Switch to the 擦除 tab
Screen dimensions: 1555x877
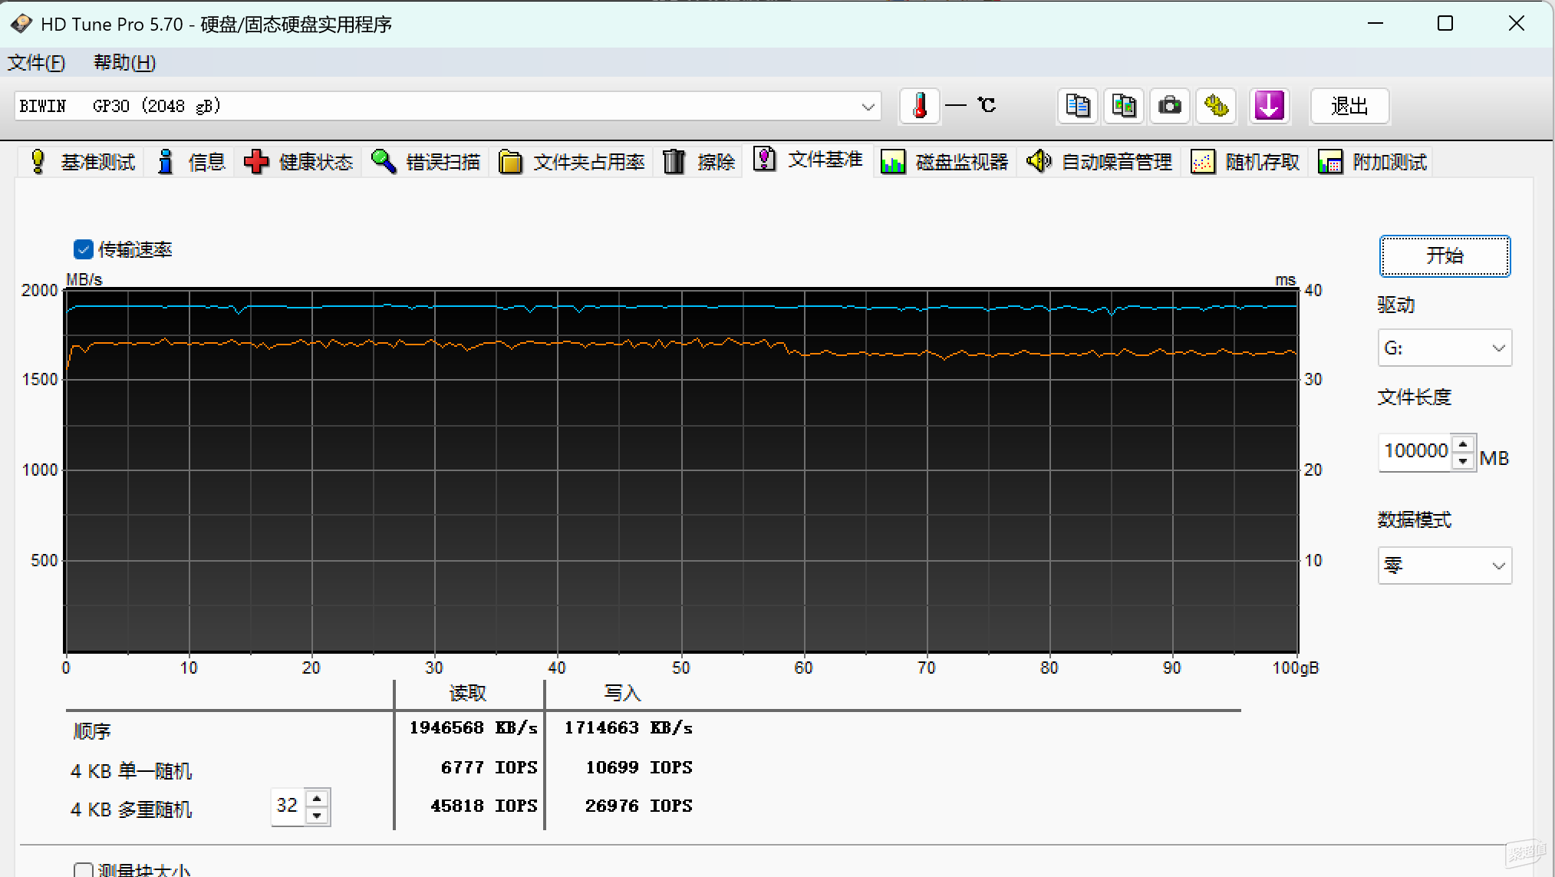pos(699,162)
